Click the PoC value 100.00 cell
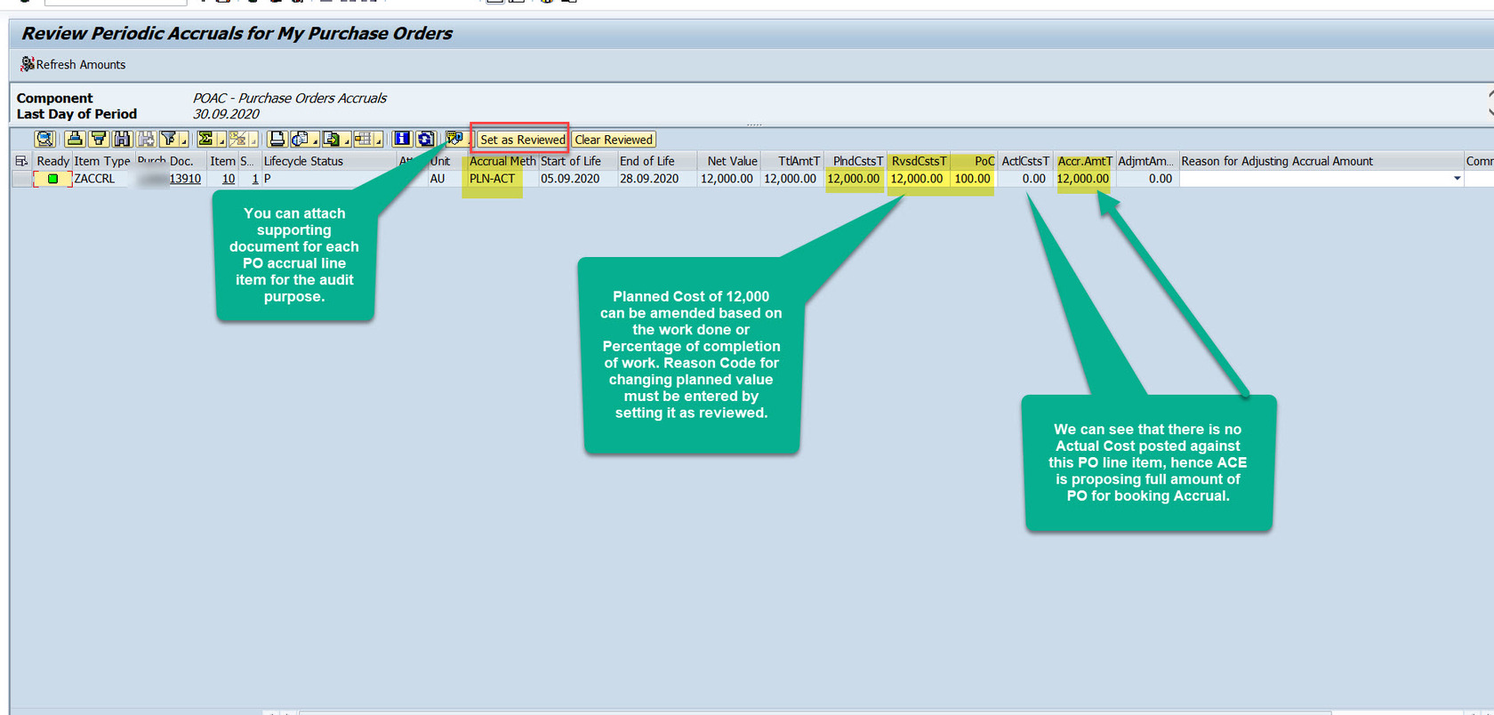Screen dimensions: 1494x715 [x=973, y=179]
